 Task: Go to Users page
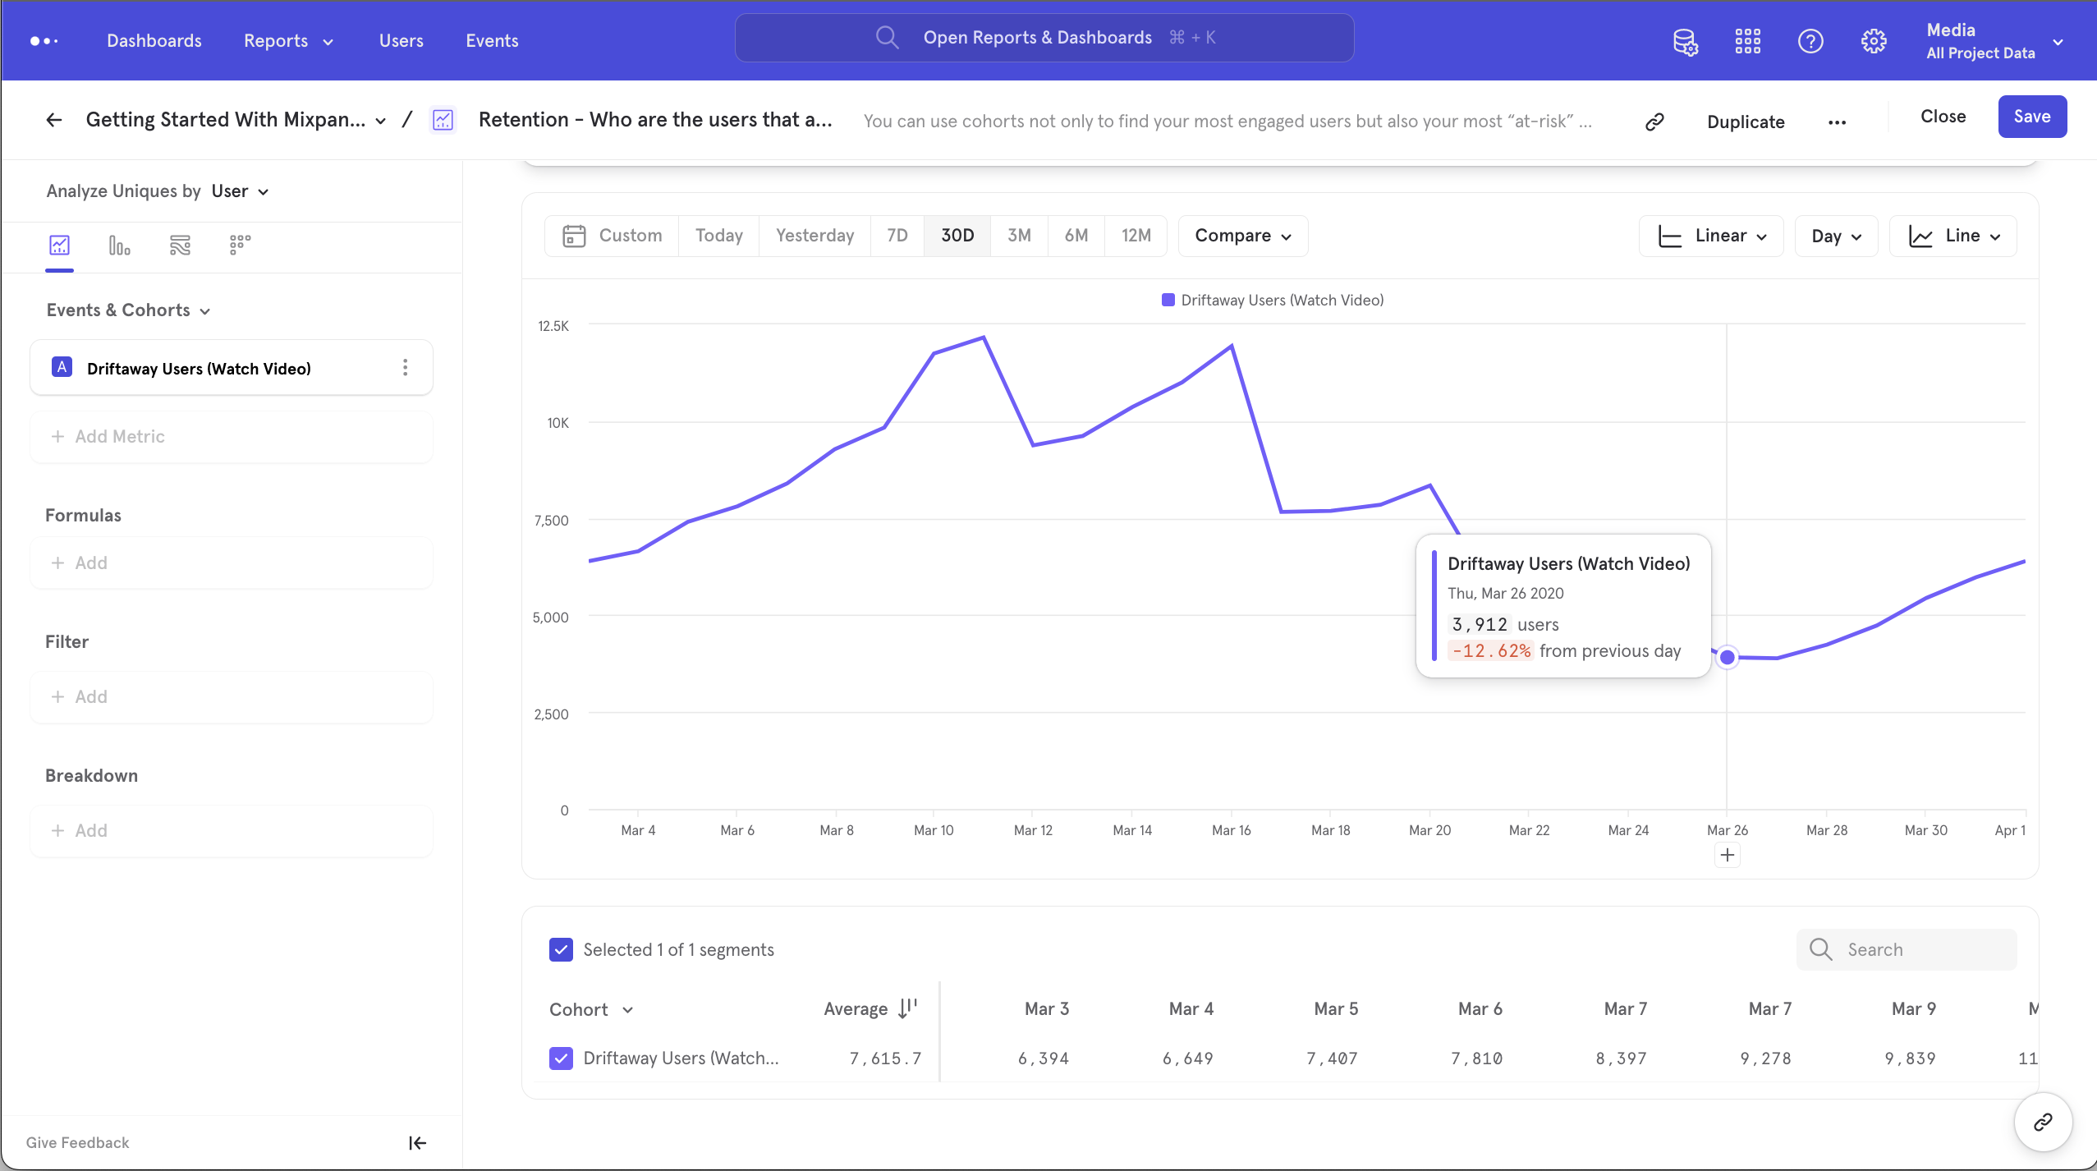[x=402, y=40]
